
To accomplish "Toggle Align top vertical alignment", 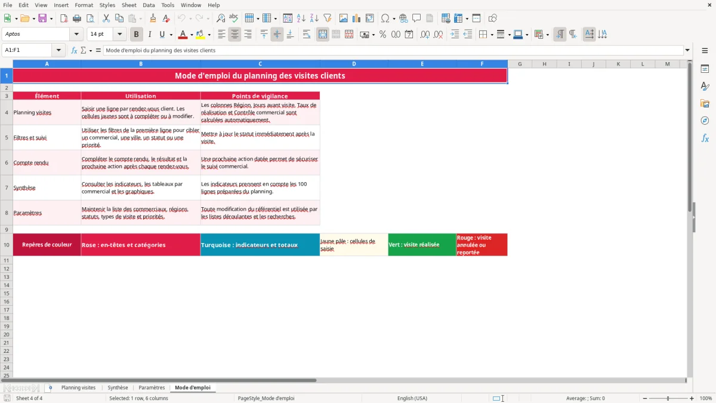I will (264, 35).
